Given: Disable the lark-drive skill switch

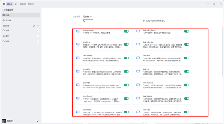Looking at the screenshot, I should (126, 72).
